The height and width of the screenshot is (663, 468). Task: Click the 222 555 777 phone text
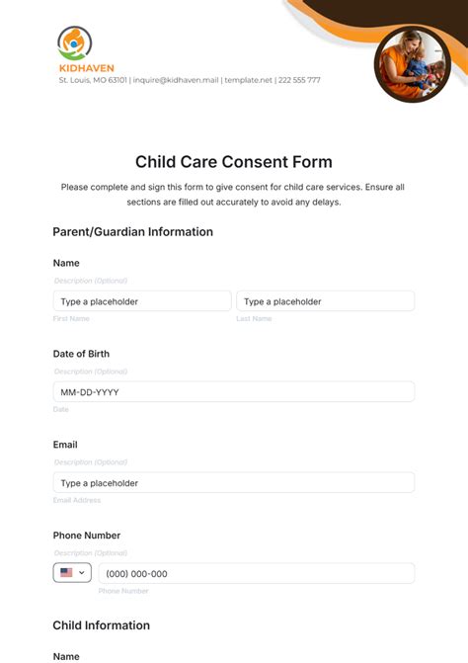299,80
